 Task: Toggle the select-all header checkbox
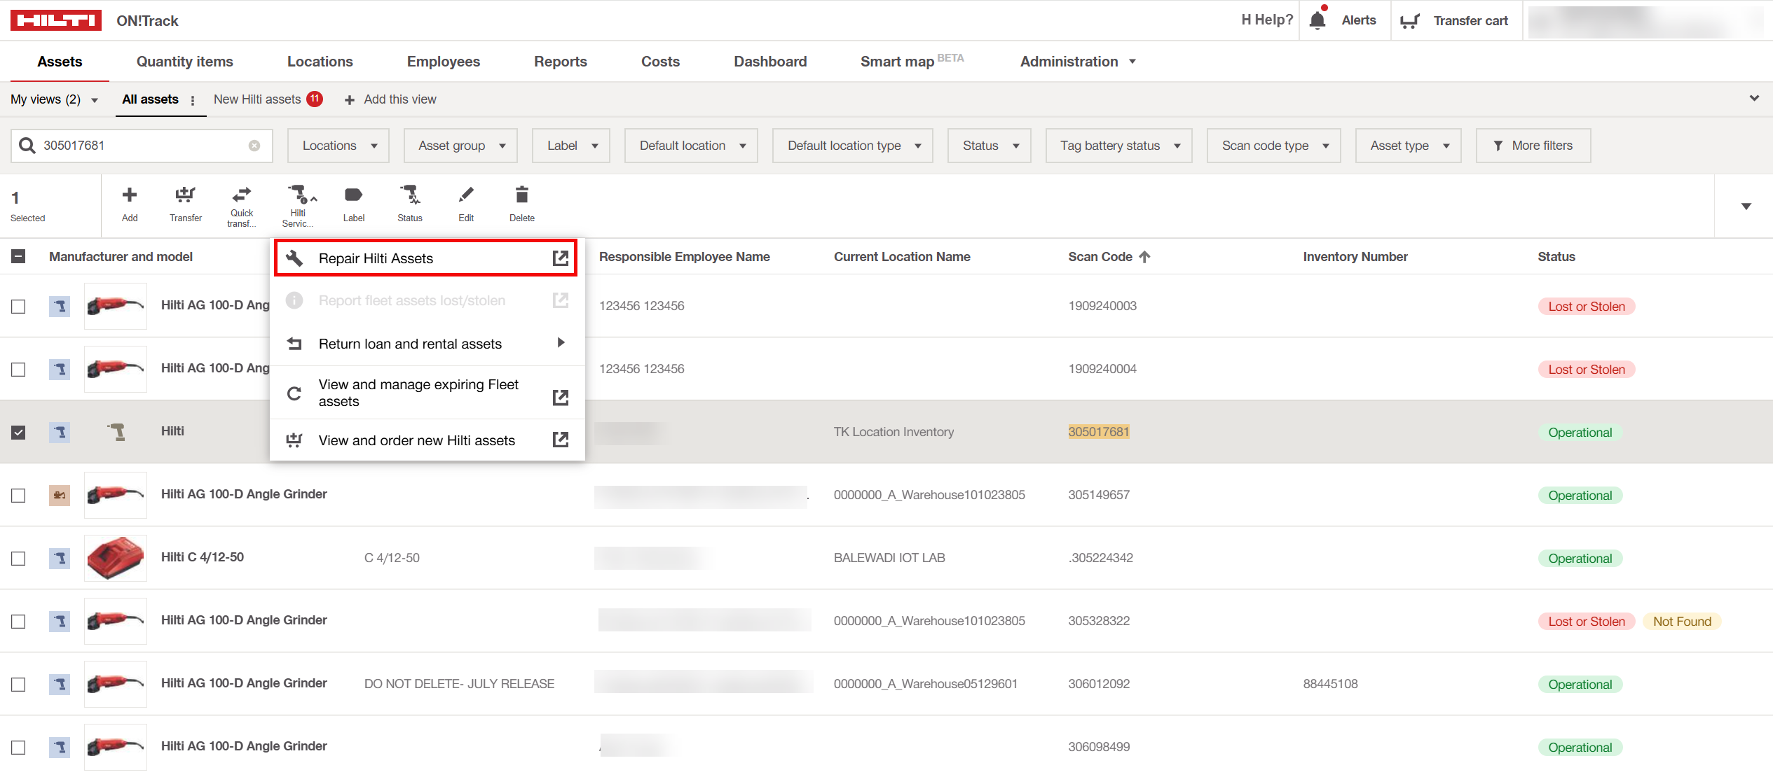pos(18,257)
